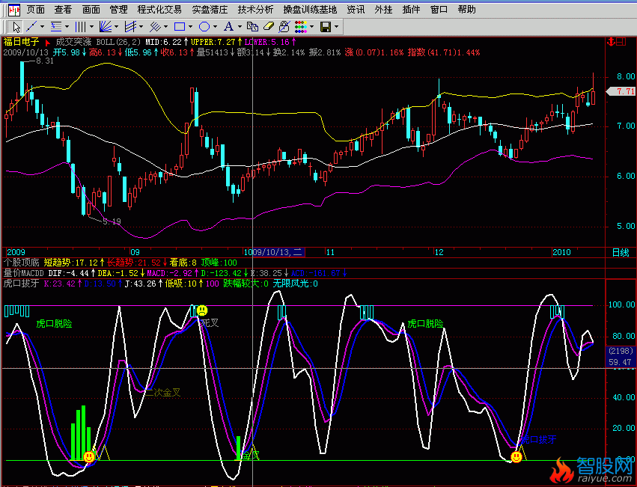Open the 管理 menu

(118, 9)
